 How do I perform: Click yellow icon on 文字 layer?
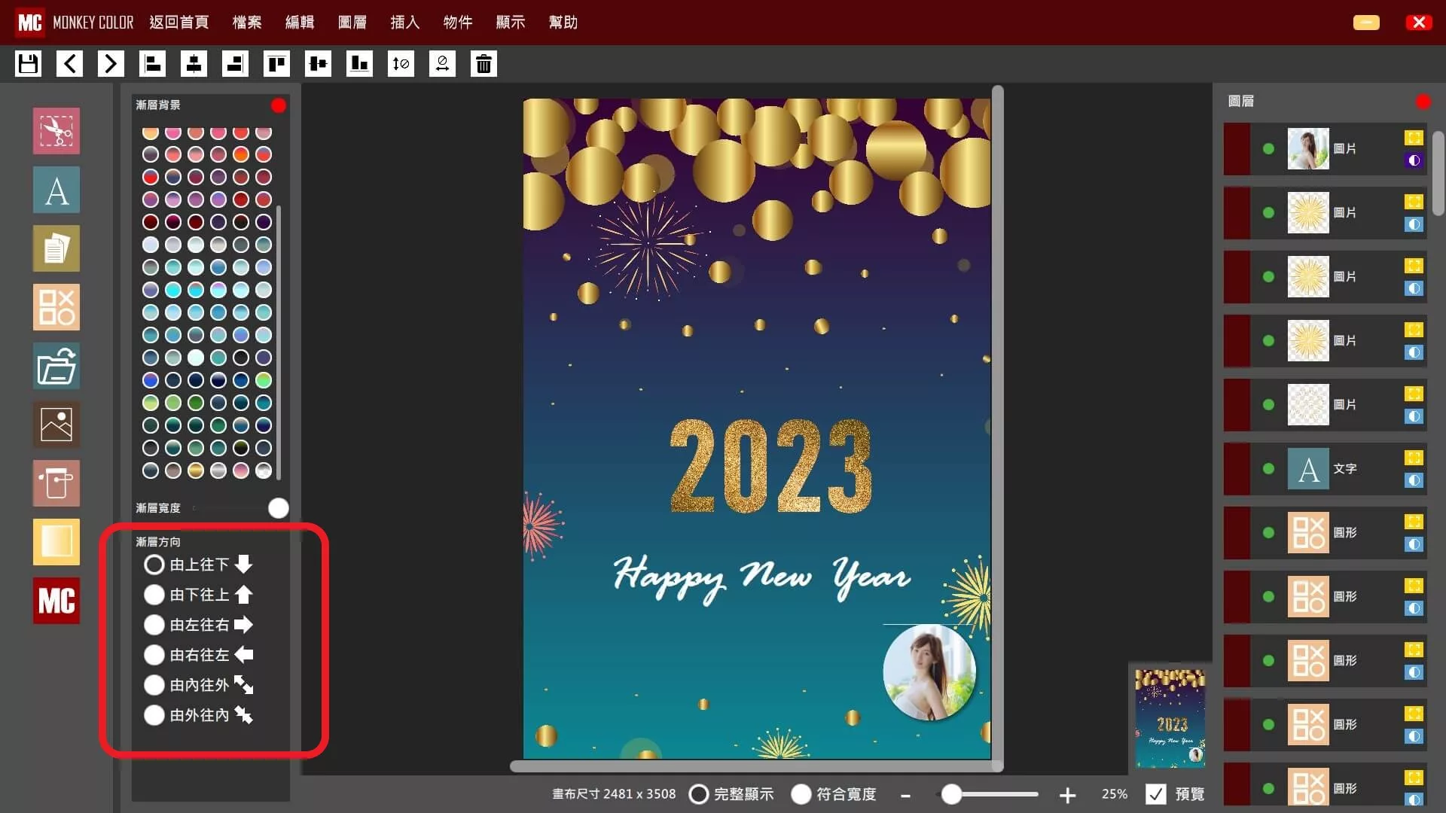click(1414, 458)
